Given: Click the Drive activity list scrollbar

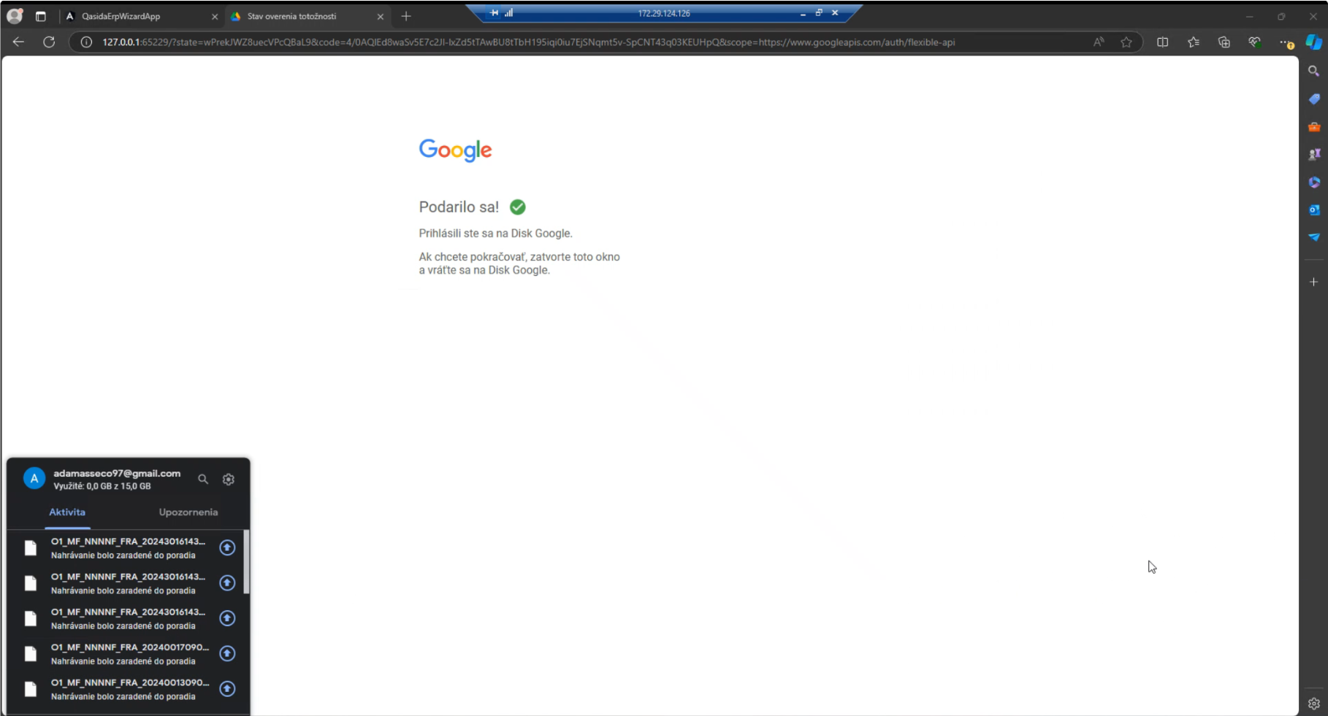Looking at the screenshot, I should (246, 562).
